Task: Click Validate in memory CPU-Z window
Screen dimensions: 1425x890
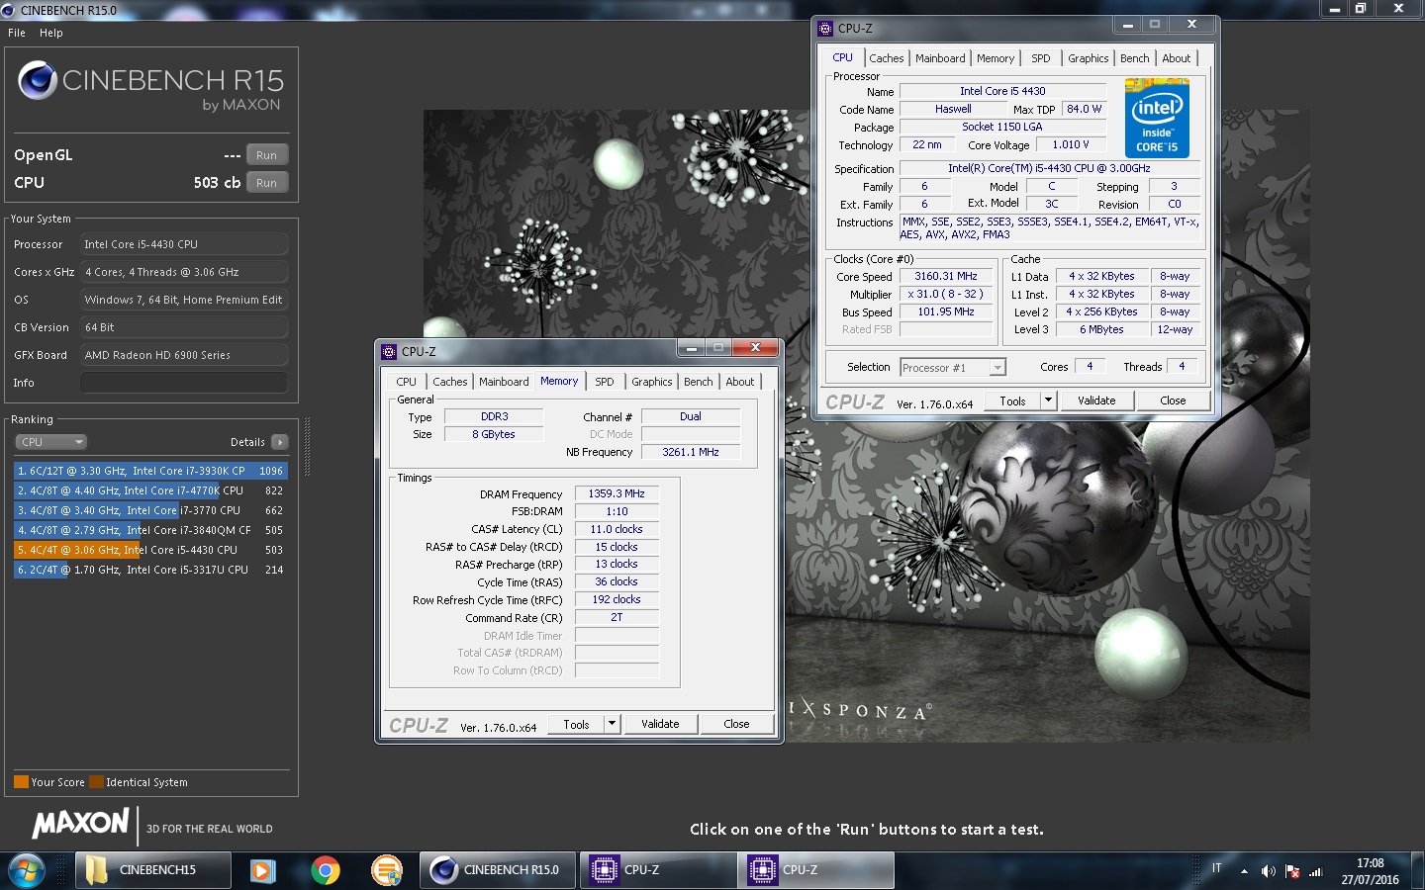Action: [660, 725]
